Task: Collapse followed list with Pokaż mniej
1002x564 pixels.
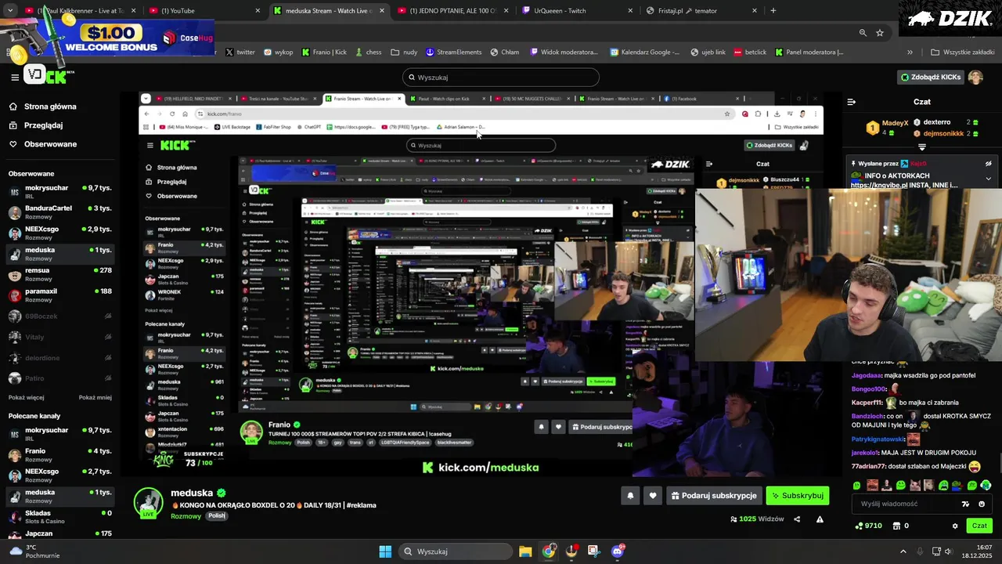Action: [x=95, y=397]
